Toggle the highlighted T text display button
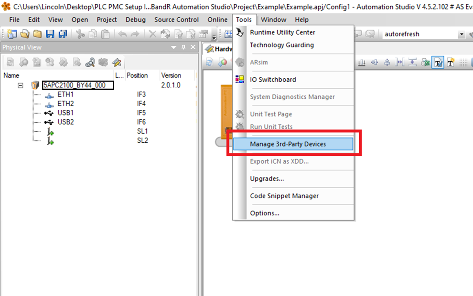This screenshot has height=296, width=473. pos(438,63)
